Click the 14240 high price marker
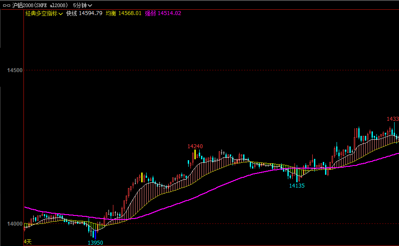This screenshot has width=399, height=246. click(x=195, y=146)
